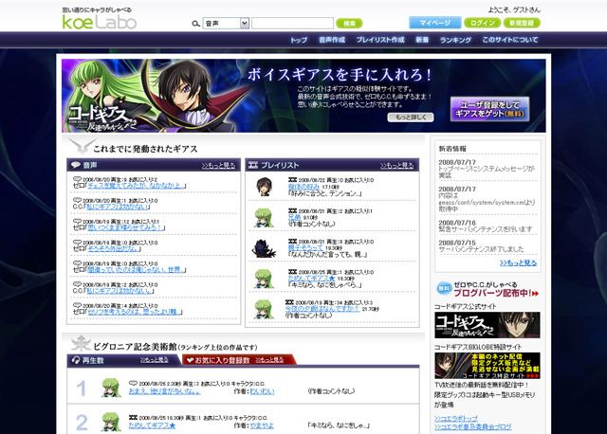Click もっと見る in the 音声 panel header
The width and height of the screenshot is (607, 434).
tap(218, 166)
